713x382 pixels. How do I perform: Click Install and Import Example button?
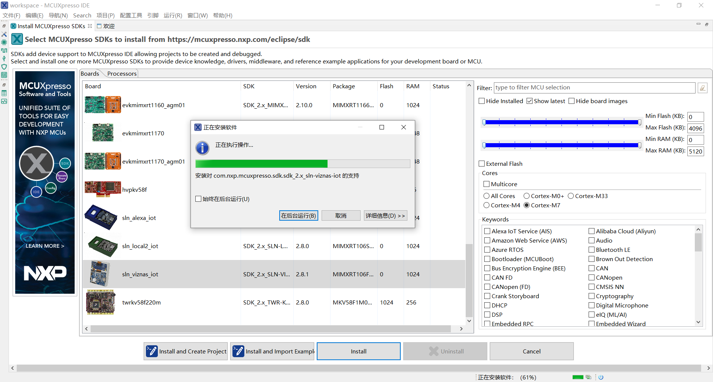point(272,351)
